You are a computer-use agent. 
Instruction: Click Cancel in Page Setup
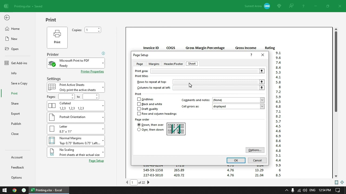pyautogui.click(x=257, y=161)
